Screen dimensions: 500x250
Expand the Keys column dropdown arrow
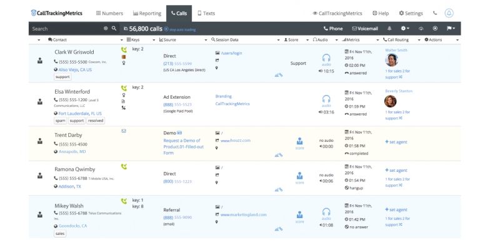point(153,40)
